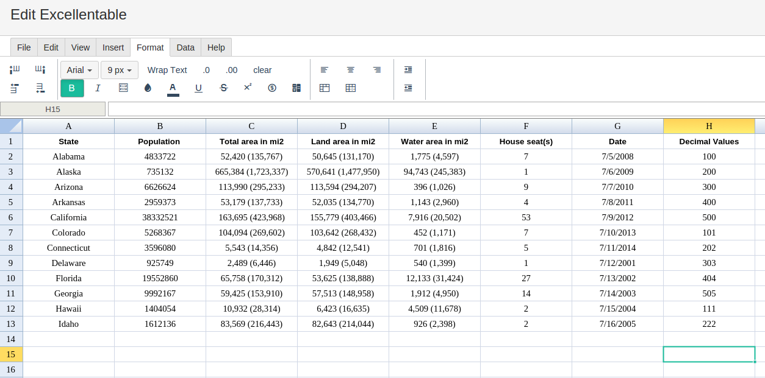Screen dimensions: 765x378
Task: Align cell text to the right
Action: (377, 70)
